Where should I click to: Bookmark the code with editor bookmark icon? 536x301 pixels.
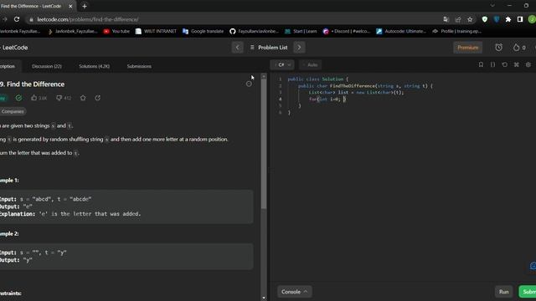click(x=481, y=64)
